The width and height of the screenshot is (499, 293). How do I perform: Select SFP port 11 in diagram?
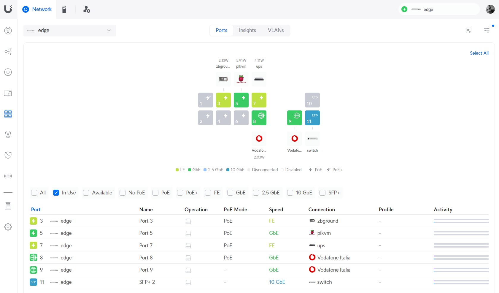coord(312,118)
